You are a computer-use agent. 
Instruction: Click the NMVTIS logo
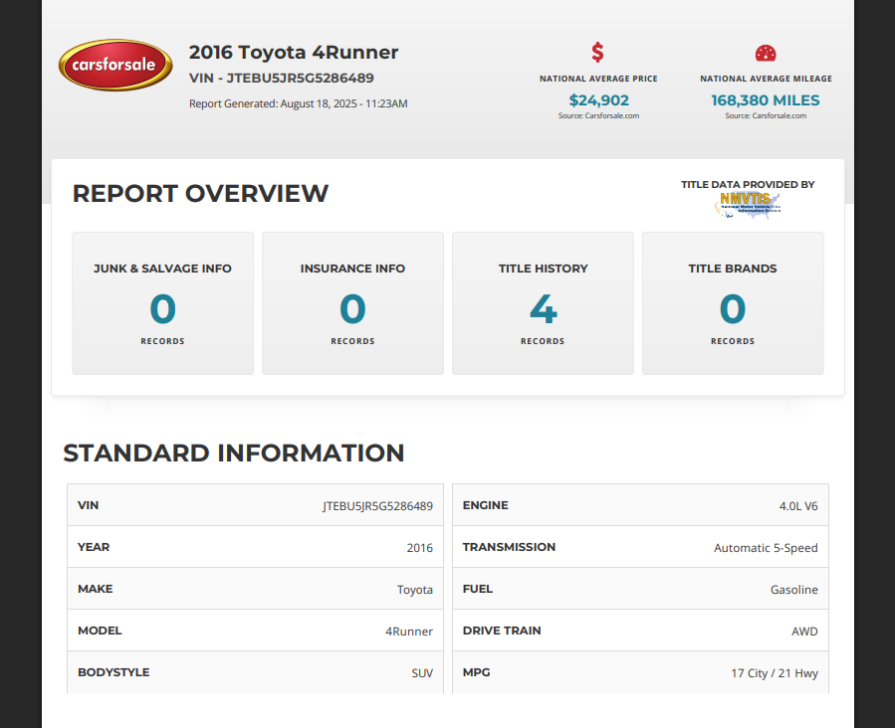pos(748,205)
